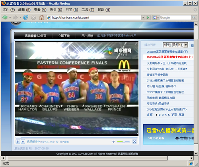Click the vertical scrollbar down arrow
This screenshot has height=167, width=199.
pos(196,153)
